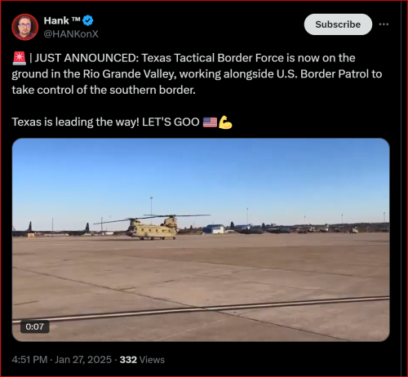The height and width of the screenshot is (377, 408).
Task: Click the 0:07 video duration badge
Action: coord(35,326)
